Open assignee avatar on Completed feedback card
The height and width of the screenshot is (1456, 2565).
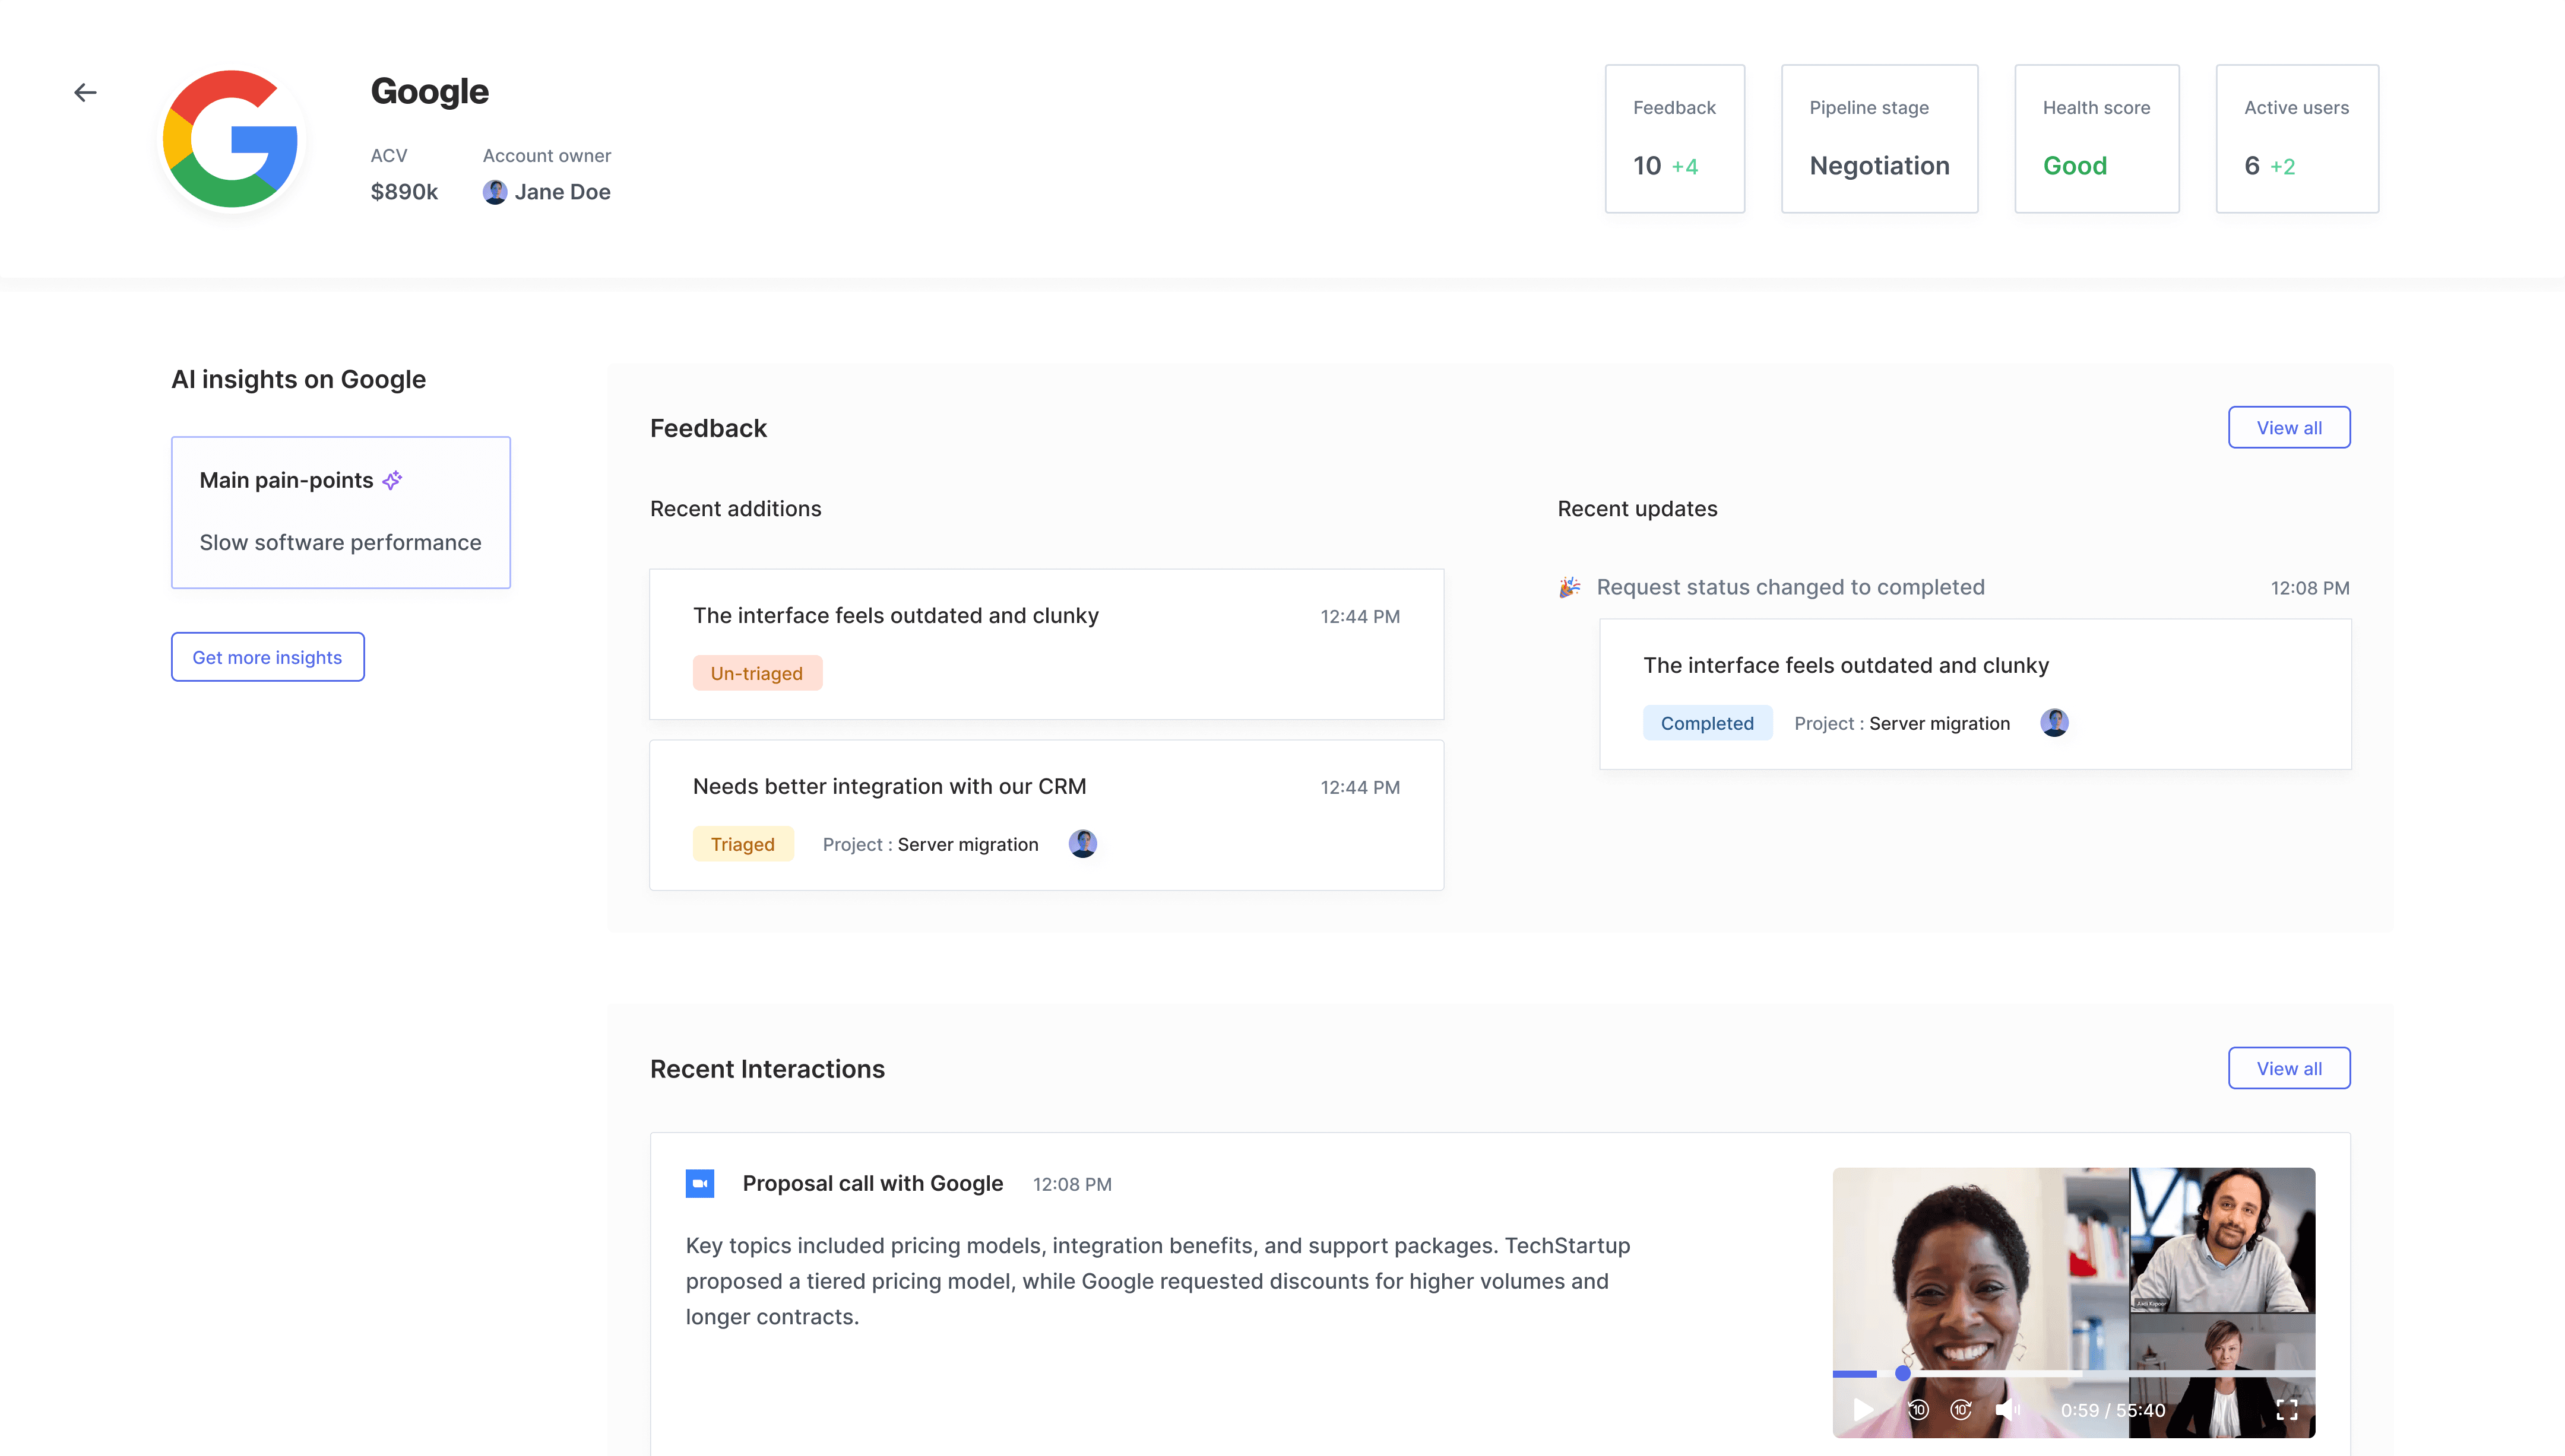[2054, 723]
